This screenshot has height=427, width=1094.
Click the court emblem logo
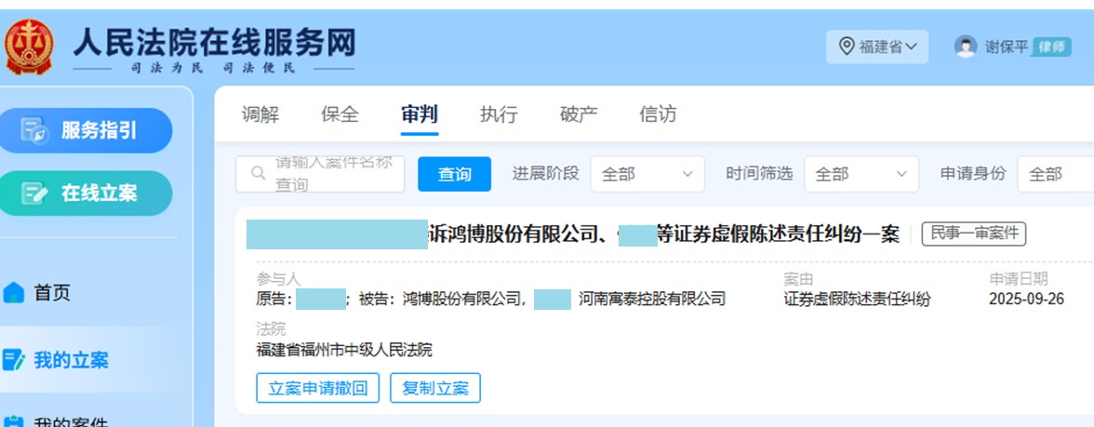(29, 47)
